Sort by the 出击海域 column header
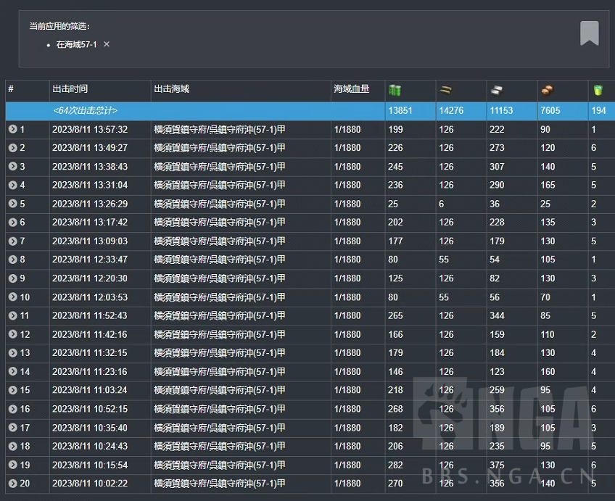The height and width of the screenshot is (501, 615). [172, 89]
